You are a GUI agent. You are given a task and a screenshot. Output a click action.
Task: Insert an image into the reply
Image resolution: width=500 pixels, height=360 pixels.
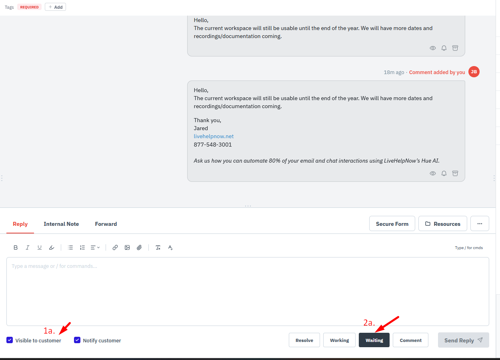click(127, 247)
